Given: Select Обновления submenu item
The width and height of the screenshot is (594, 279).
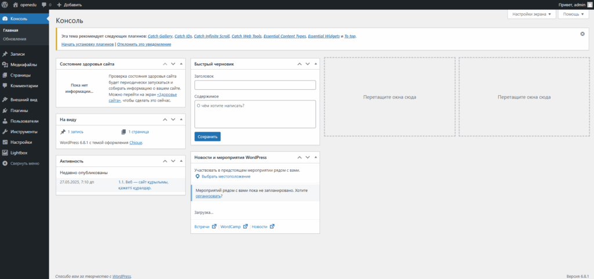Looking at the screenshot, I should [x=15, y=39].
